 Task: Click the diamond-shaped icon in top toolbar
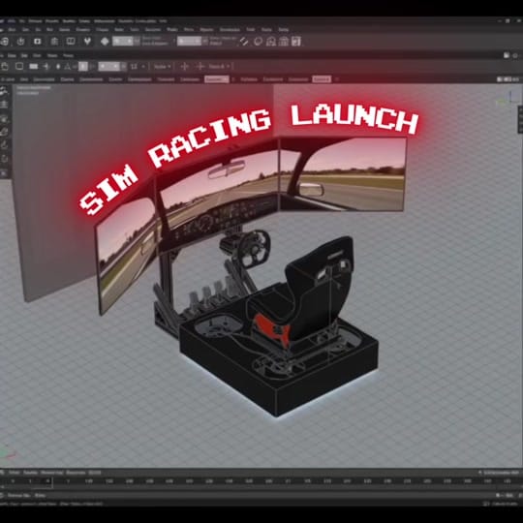click(105, 42)
